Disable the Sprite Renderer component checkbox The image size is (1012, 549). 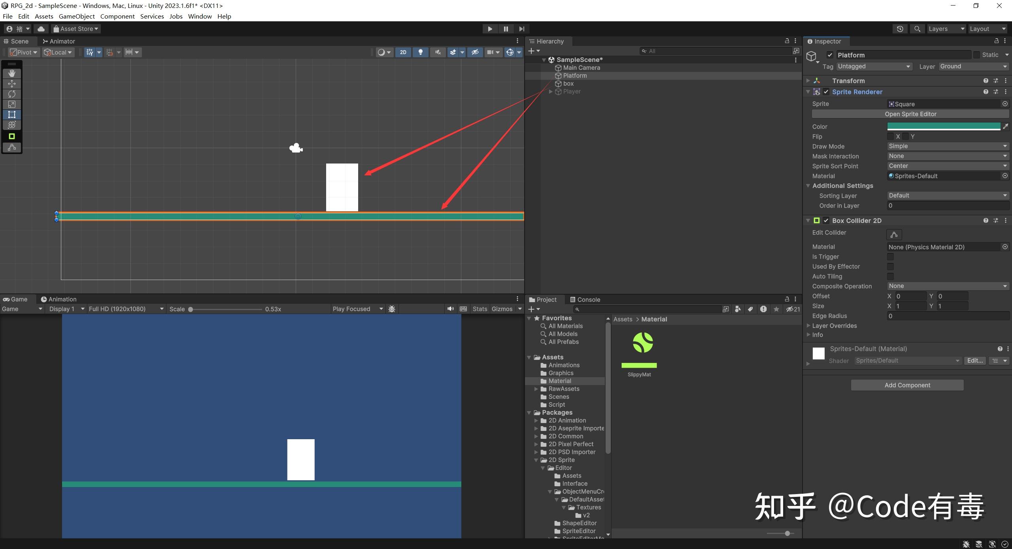(826, 92)
